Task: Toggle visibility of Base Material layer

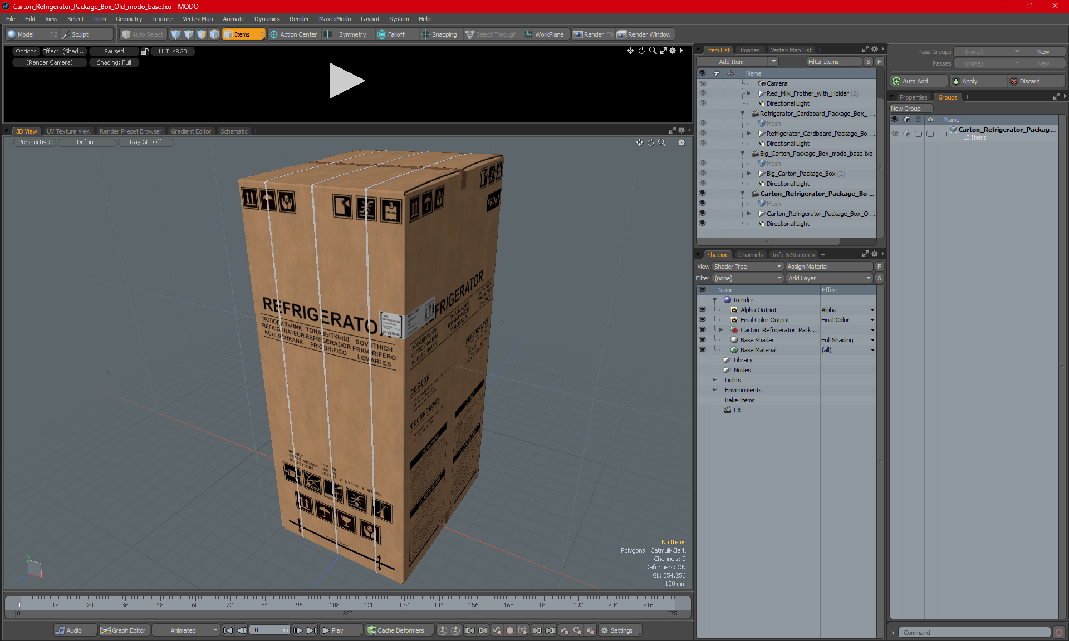Action: [703, 350]
